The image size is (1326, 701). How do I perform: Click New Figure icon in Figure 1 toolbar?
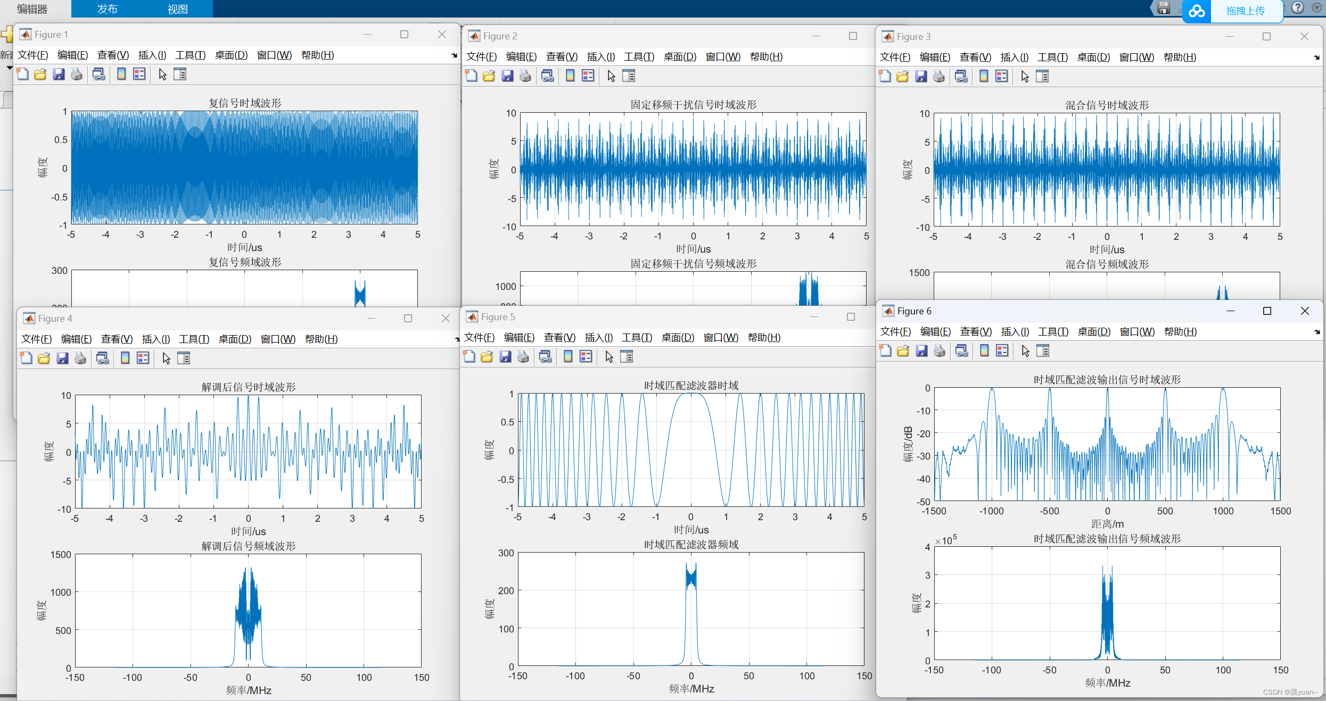click(22, 74)
